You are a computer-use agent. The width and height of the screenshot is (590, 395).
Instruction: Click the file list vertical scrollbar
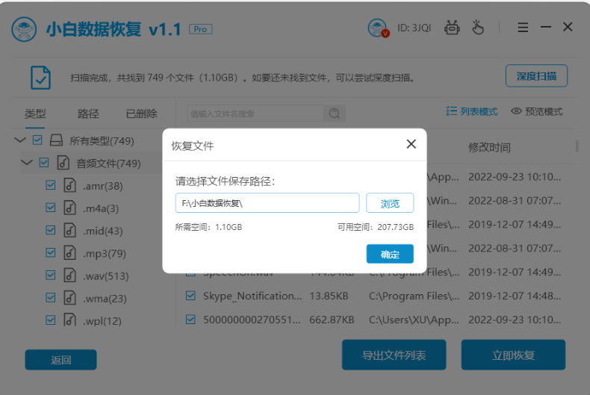[x=577, y=146]
